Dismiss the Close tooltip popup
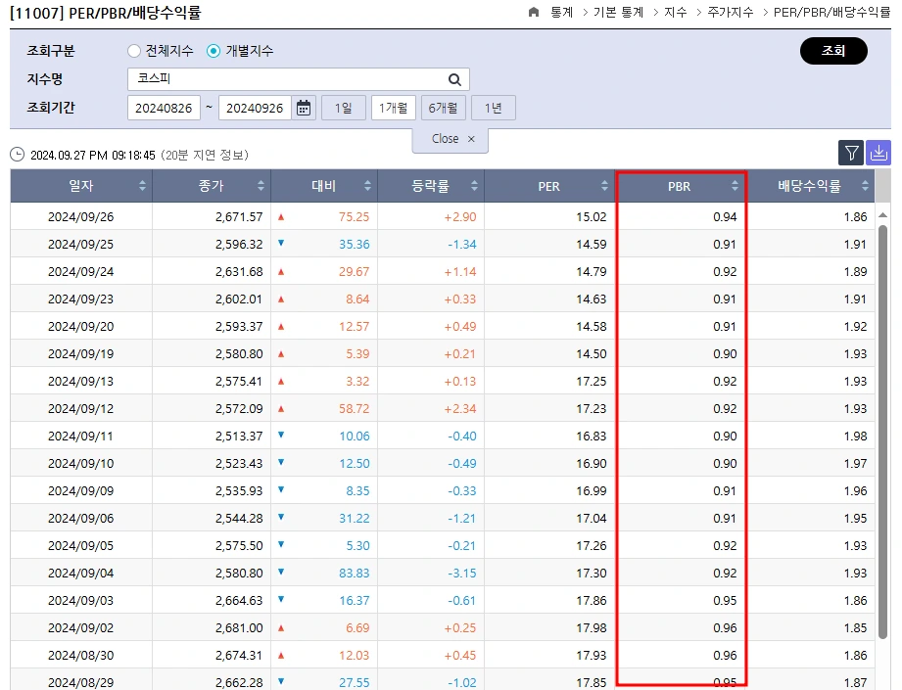 (x=469, y=139)
